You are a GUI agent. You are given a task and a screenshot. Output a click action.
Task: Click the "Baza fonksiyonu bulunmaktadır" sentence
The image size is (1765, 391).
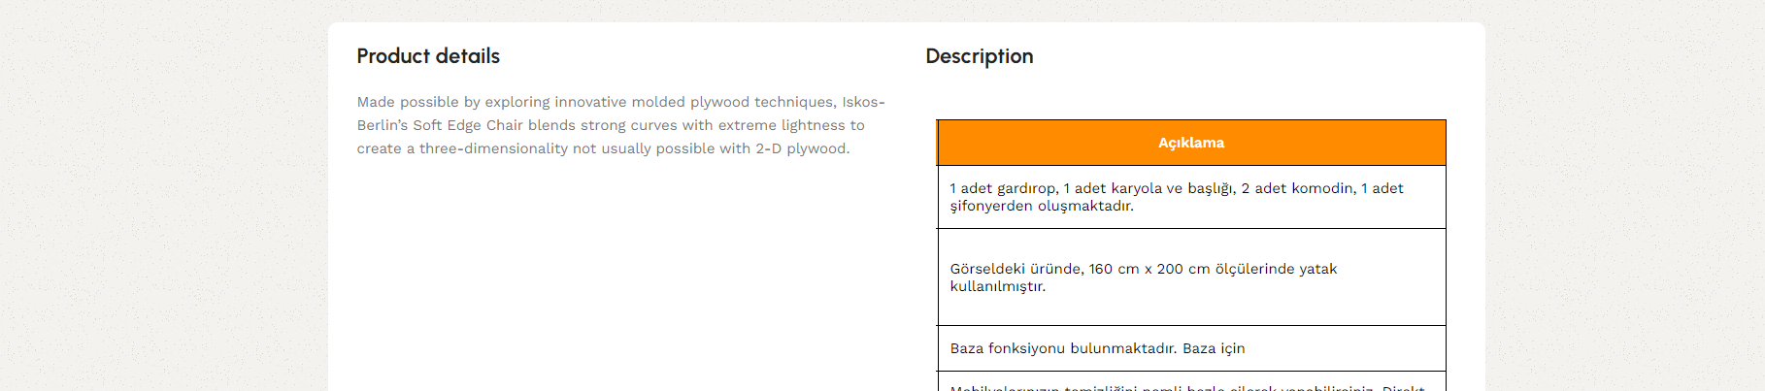(1063, 348)
